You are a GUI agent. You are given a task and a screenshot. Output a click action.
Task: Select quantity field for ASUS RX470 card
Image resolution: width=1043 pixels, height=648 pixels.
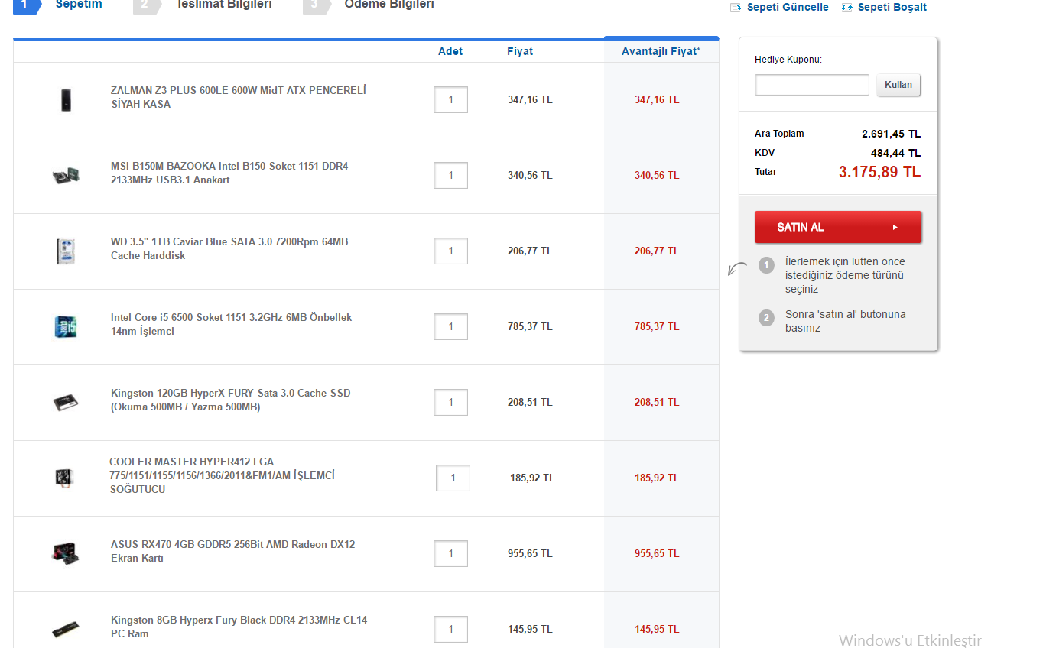(450, 553)
